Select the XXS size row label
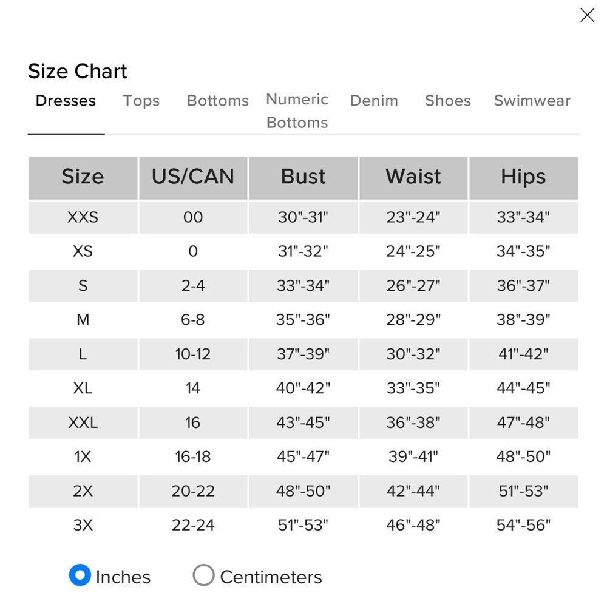 coord(83,217)
